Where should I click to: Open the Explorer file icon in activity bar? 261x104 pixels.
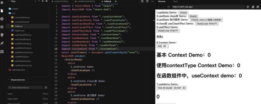click(x=2, y=11)
